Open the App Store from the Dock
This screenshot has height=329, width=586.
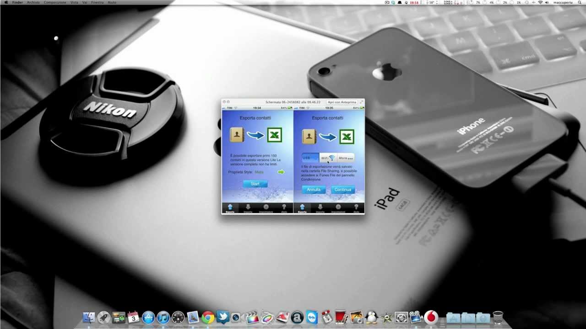point(148,317)
